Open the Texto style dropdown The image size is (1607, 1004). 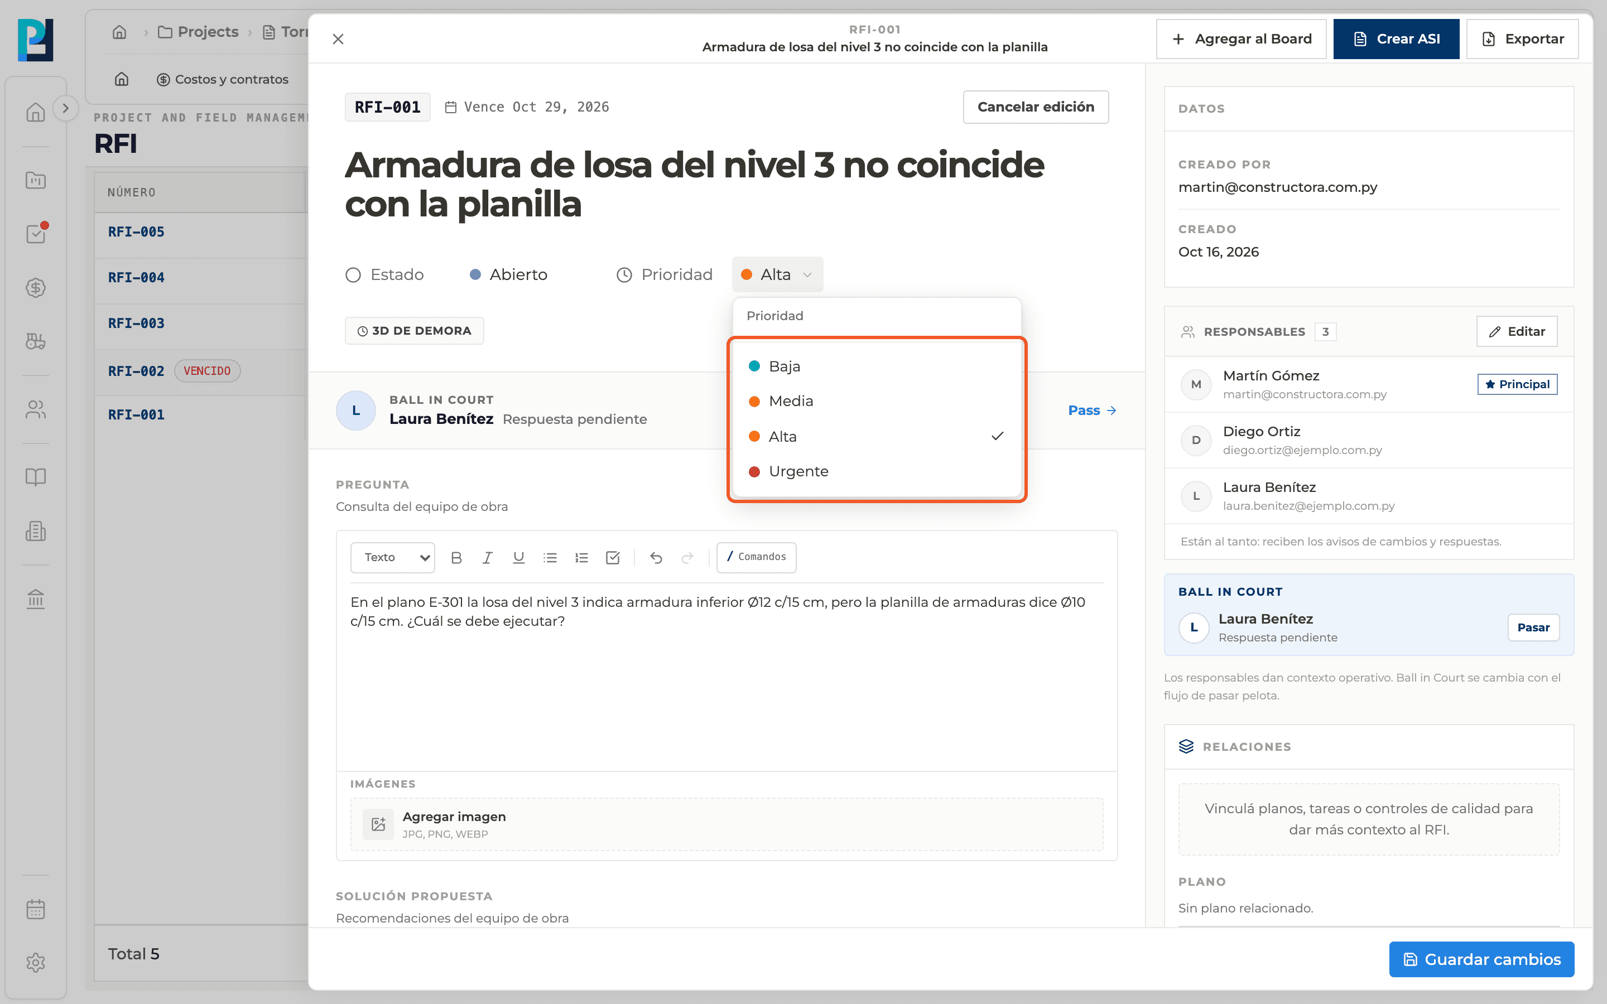tap(392, 558)
